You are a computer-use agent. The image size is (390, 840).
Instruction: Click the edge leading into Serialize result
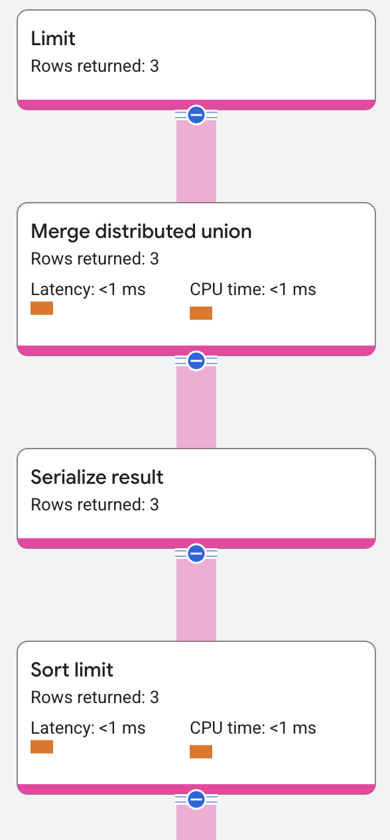tap(196, 405)
